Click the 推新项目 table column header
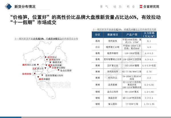The image size is (171, 118). [x=113, y=35]
